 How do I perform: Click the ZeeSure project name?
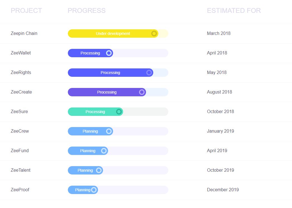tap(19, 112)
